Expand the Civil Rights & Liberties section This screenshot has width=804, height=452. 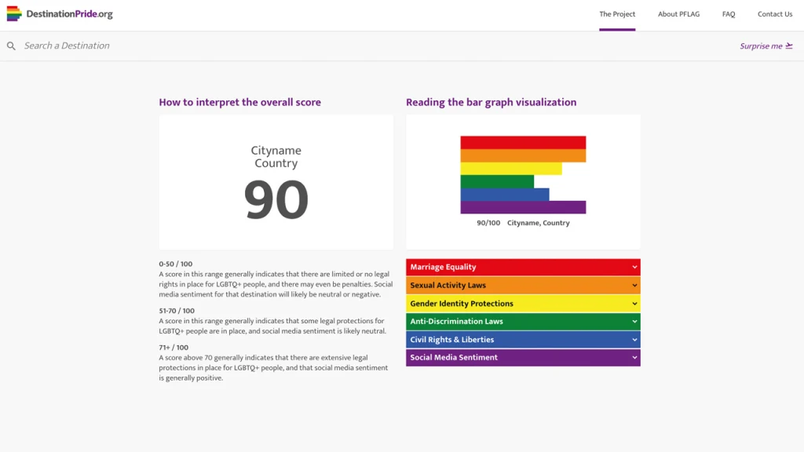(522, 339)
